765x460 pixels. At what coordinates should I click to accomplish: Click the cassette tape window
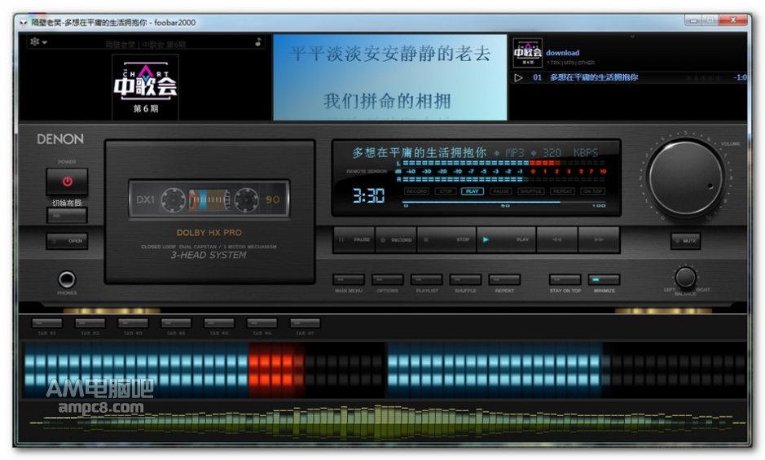point(209,199)
